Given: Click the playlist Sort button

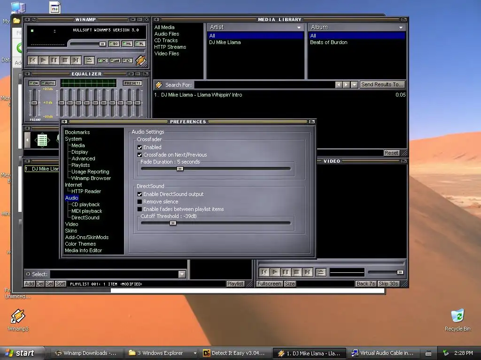Looking at the screenshot, I should tap(60, 284).
